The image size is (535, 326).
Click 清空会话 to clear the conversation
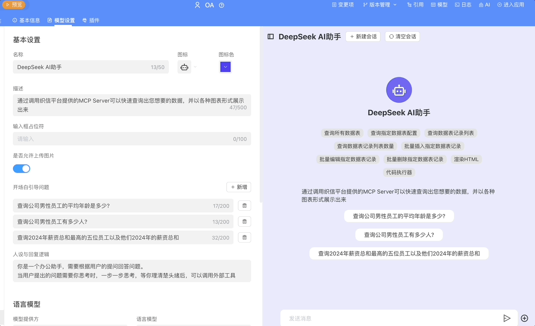point(402,37)
